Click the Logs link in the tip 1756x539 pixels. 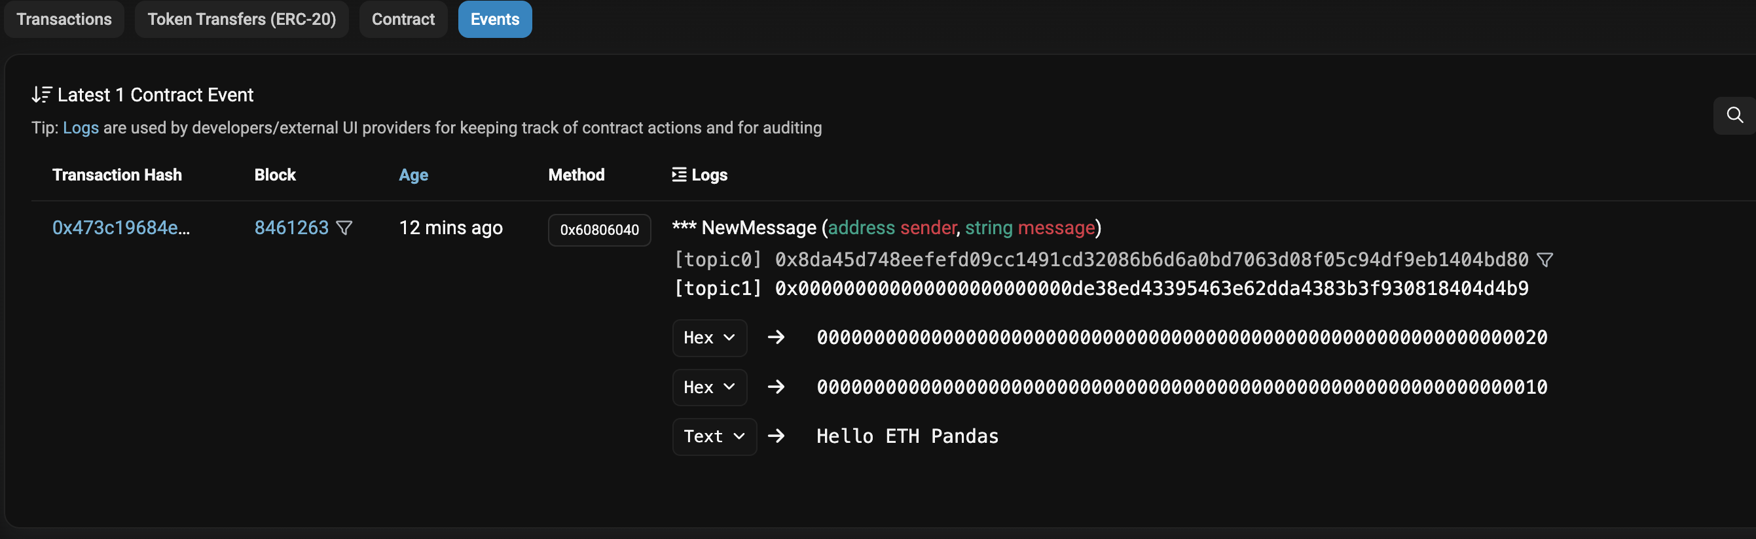tap(81, 128)
